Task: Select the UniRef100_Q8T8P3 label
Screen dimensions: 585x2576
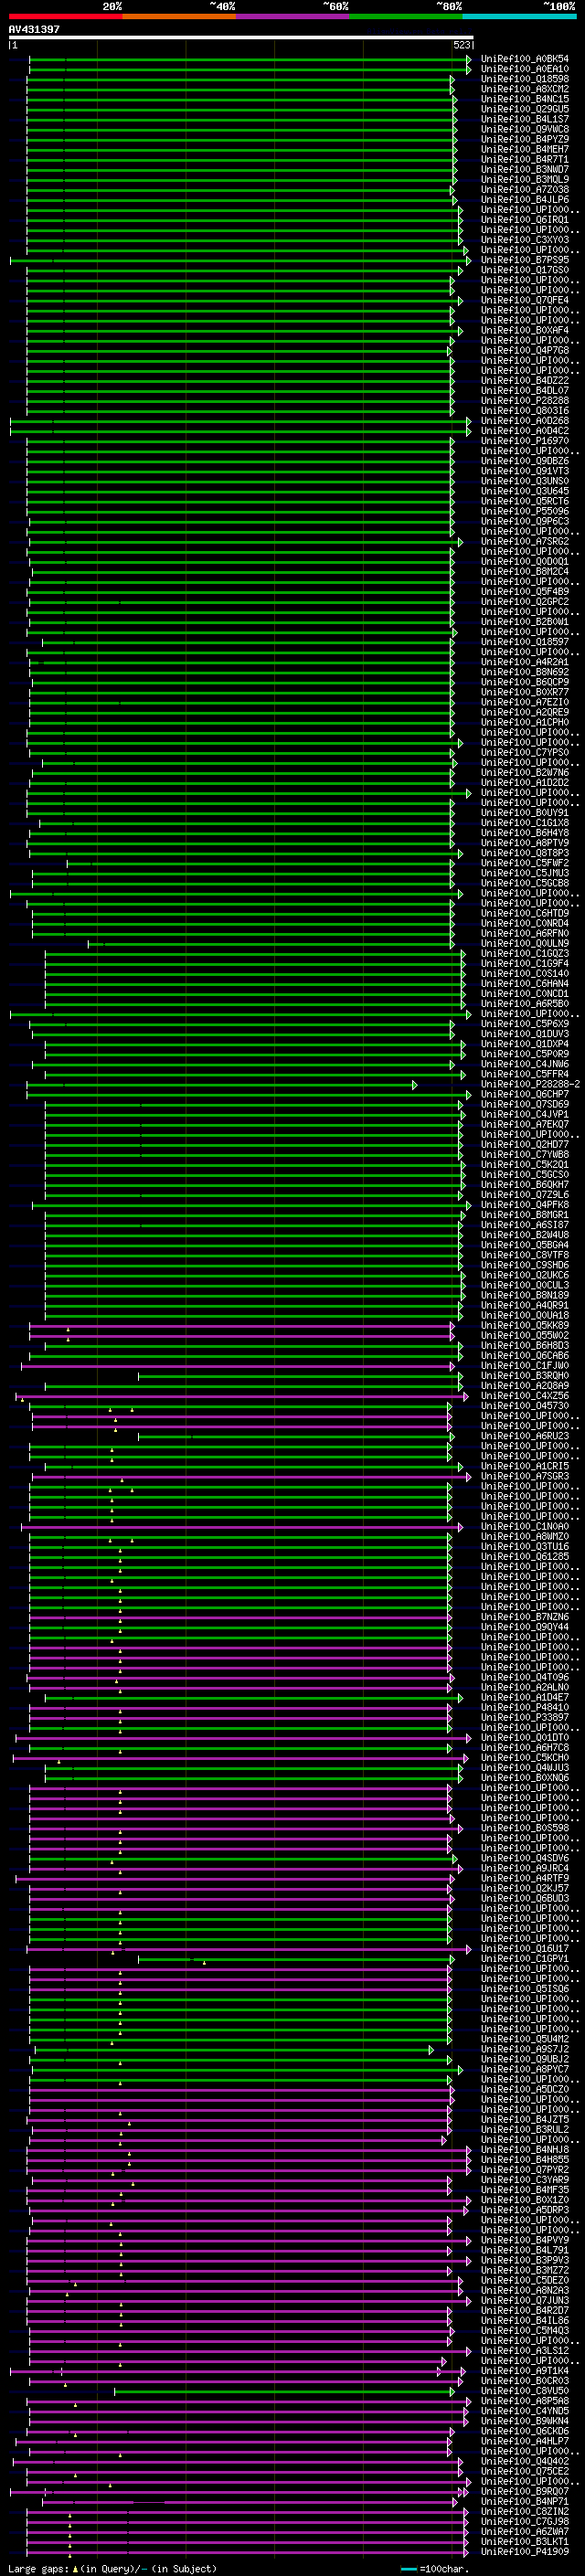Action: (524, 853)
